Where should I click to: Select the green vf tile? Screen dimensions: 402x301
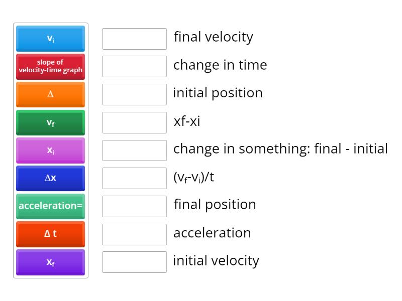tap(50, 122)
